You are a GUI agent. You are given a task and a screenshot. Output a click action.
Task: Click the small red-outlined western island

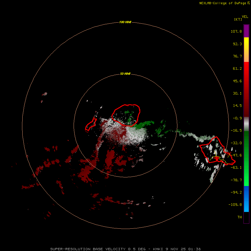click(x=91, y=125)
